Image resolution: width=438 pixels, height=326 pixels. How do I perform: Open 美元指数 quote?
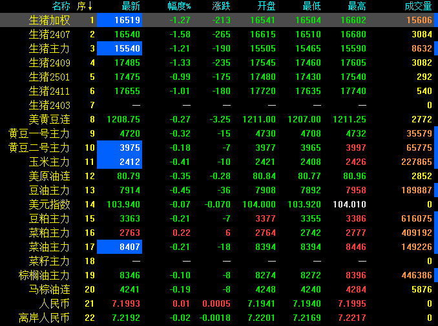(x=49, y=204)
